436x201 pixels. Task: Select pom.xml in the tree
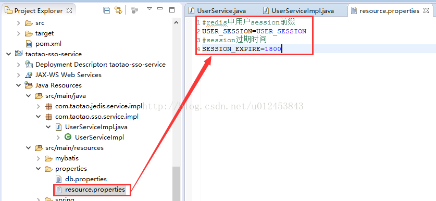click(x=48, y=44)
